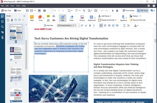Click the recognize document icon
157x103 pixels.
[x=89, y=10]
